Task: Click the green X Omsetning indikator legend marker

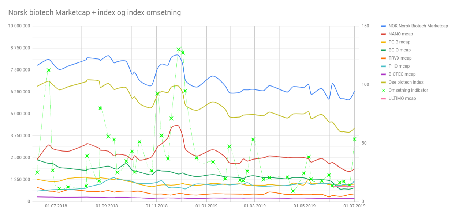Action: (383, 90)
